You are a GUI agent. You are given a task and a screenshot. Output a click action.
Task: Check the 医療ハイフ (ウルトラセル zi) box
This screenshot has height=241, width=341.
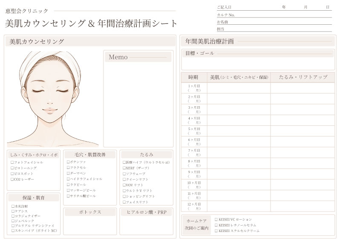pos(124,163)
